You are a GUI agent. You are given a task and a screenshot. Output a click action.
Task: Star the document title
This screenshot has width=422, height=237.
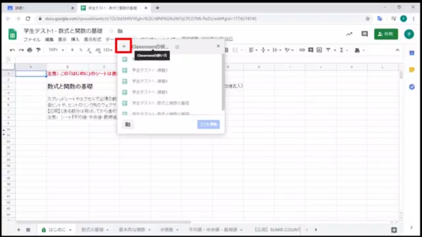point(111,31)
